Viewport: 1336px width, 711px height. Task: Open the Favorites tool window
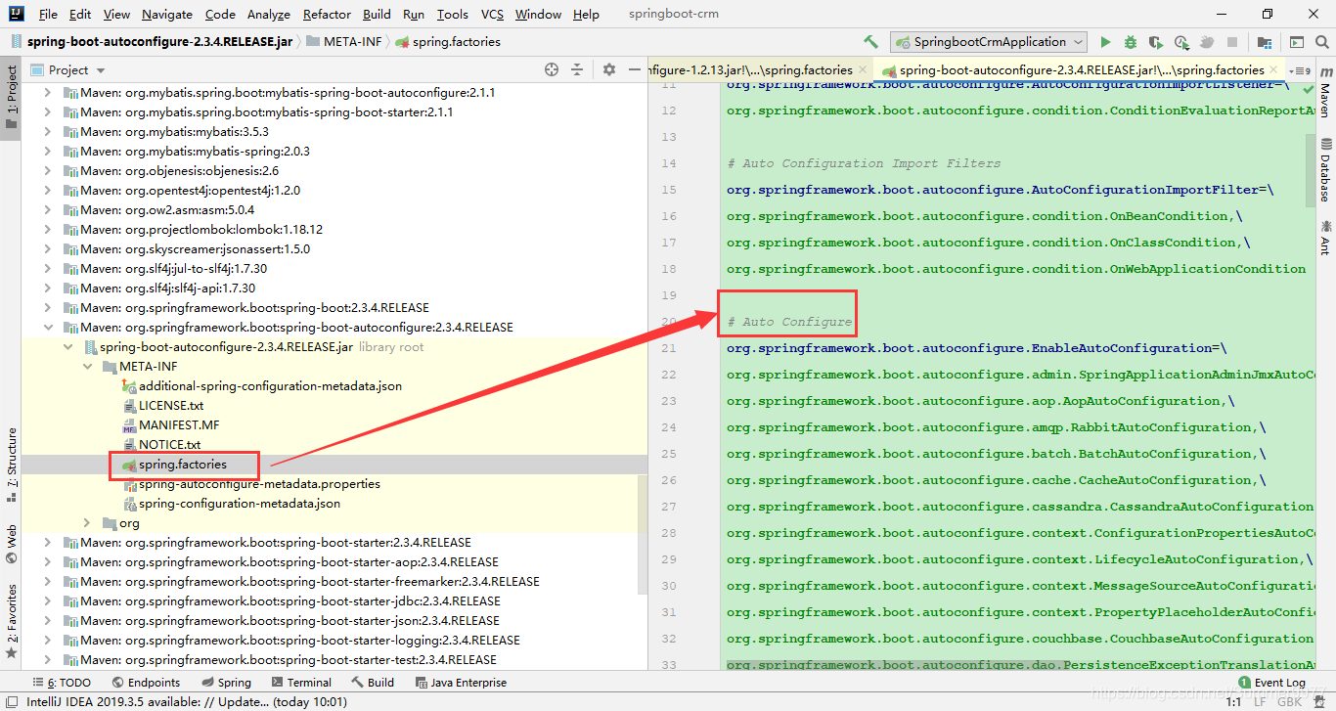(11, 622)
